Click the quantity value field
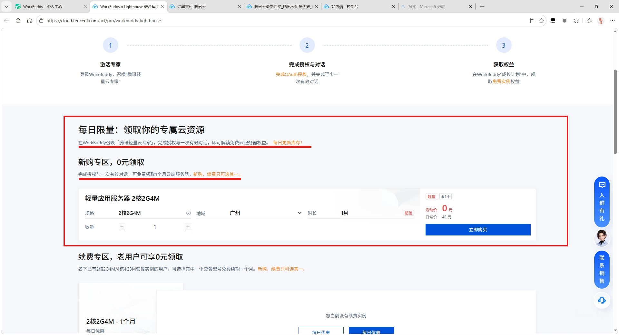This screenshot has height=335, width=619. click(x=155, y=227)
